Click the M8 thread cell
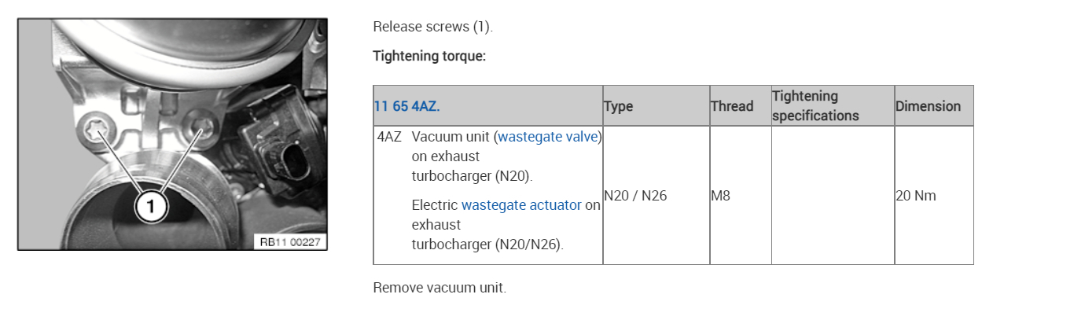Screen dimensions: 1085x331 [721, 196]
